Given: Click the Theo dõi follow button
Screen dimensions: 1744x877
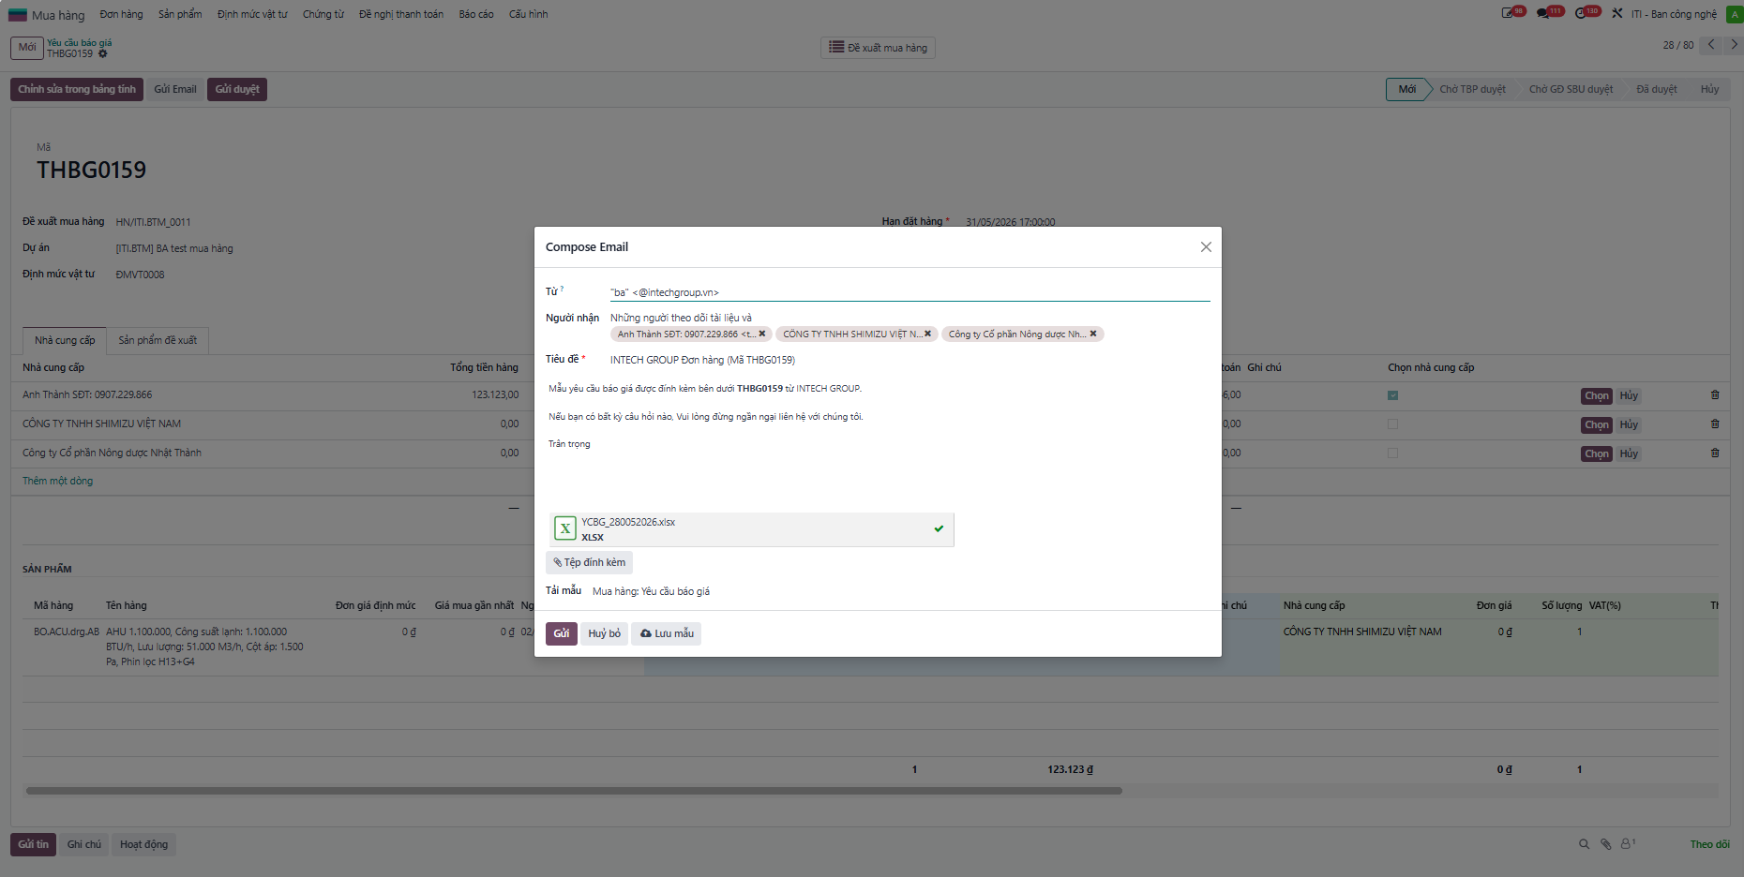Looking at the screenshot, I should pyautogui.click(x=1709, y=844).
